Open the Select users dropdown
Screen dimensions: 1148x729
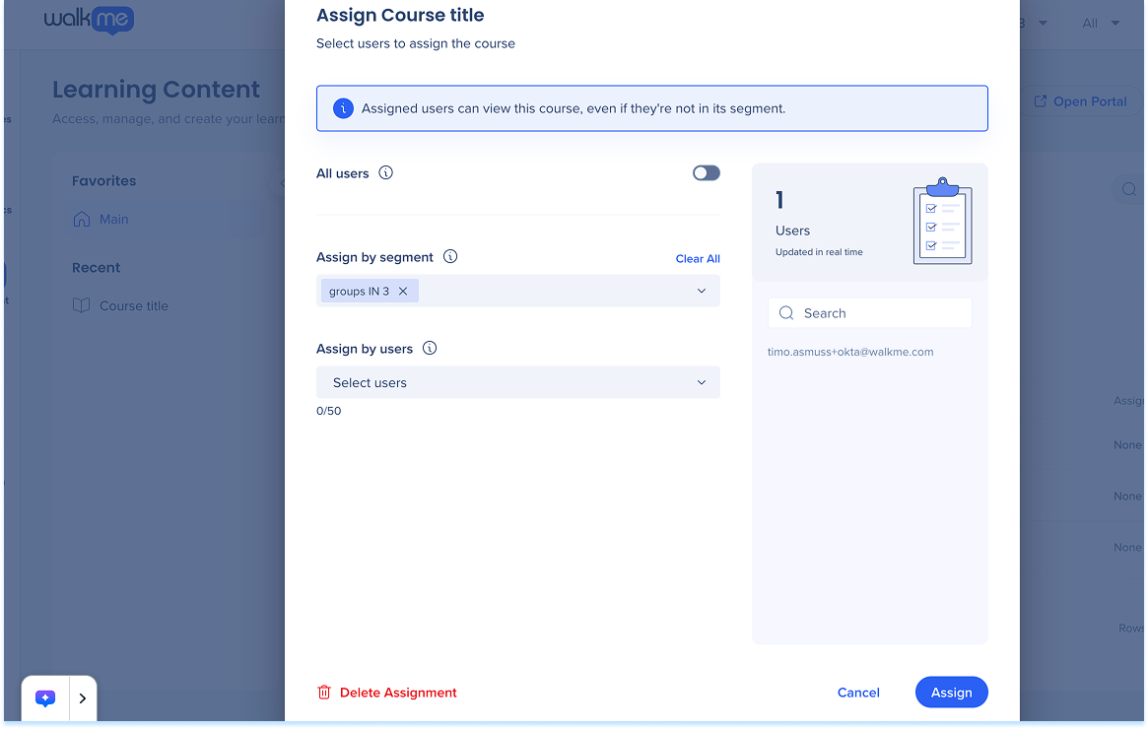[702, 383]
